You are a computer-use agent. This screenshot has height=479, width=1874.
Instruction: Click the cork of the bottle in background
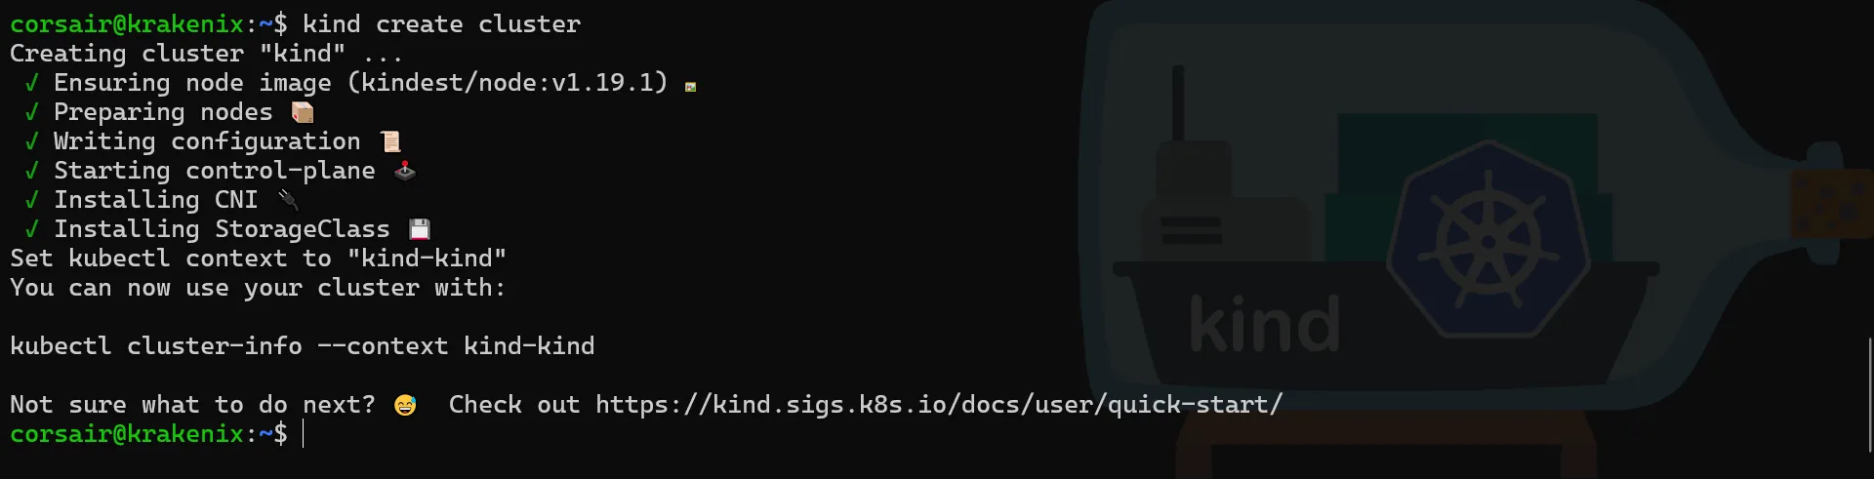1831,204
